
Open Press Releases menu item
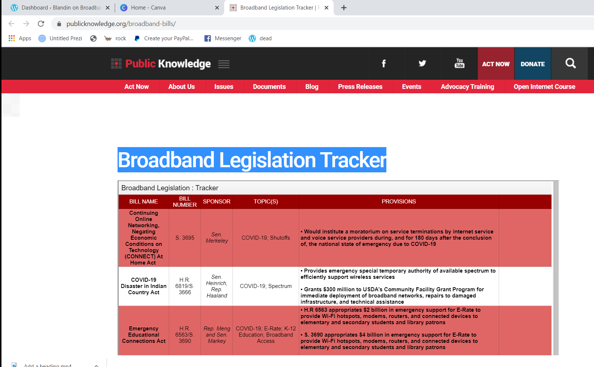click(x=360, y=87)
